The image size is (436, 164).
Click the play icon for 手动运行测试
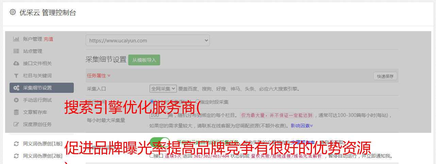tap(16, 100)
